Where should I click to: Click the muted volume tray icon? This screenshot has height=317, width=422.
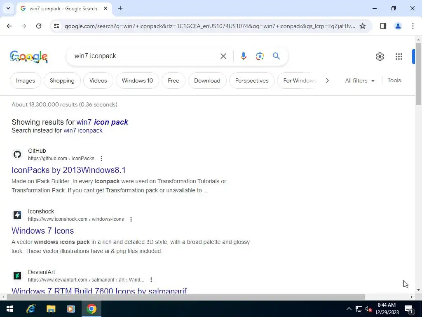pos(368,309)
